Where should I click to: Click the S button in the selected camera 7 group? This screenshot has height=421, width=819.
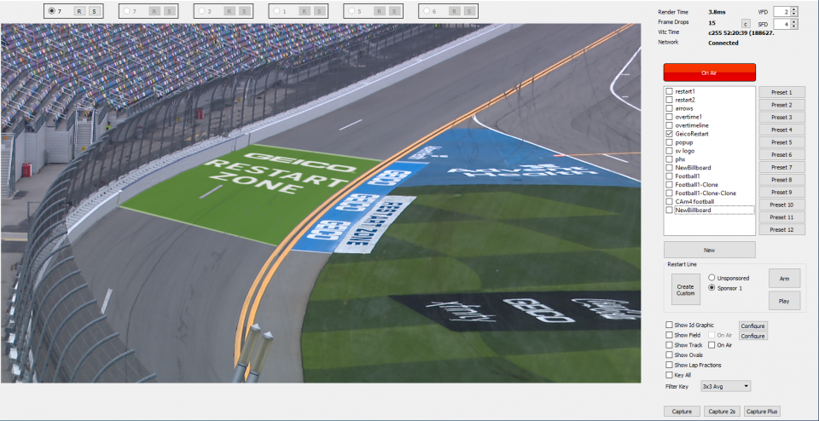click(94, 11)
